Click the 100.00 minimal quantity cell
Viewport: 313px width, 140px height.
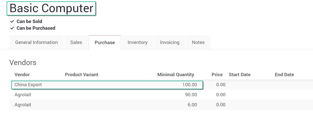click(x=189, y=85)
